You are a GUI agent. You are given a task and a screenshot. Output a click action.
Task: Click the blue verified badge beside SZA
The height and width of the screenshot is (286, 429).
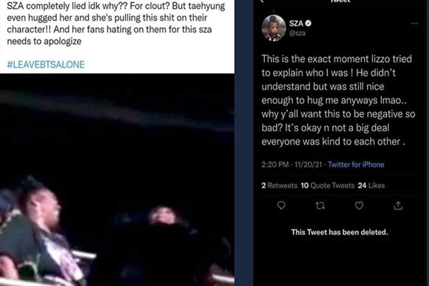[308, 24]
